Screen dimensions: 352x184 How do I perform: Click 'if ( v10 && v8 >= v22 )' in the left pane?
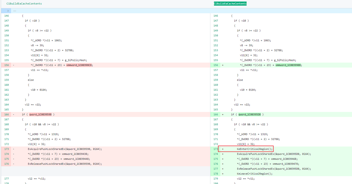(x=42, y=124)
